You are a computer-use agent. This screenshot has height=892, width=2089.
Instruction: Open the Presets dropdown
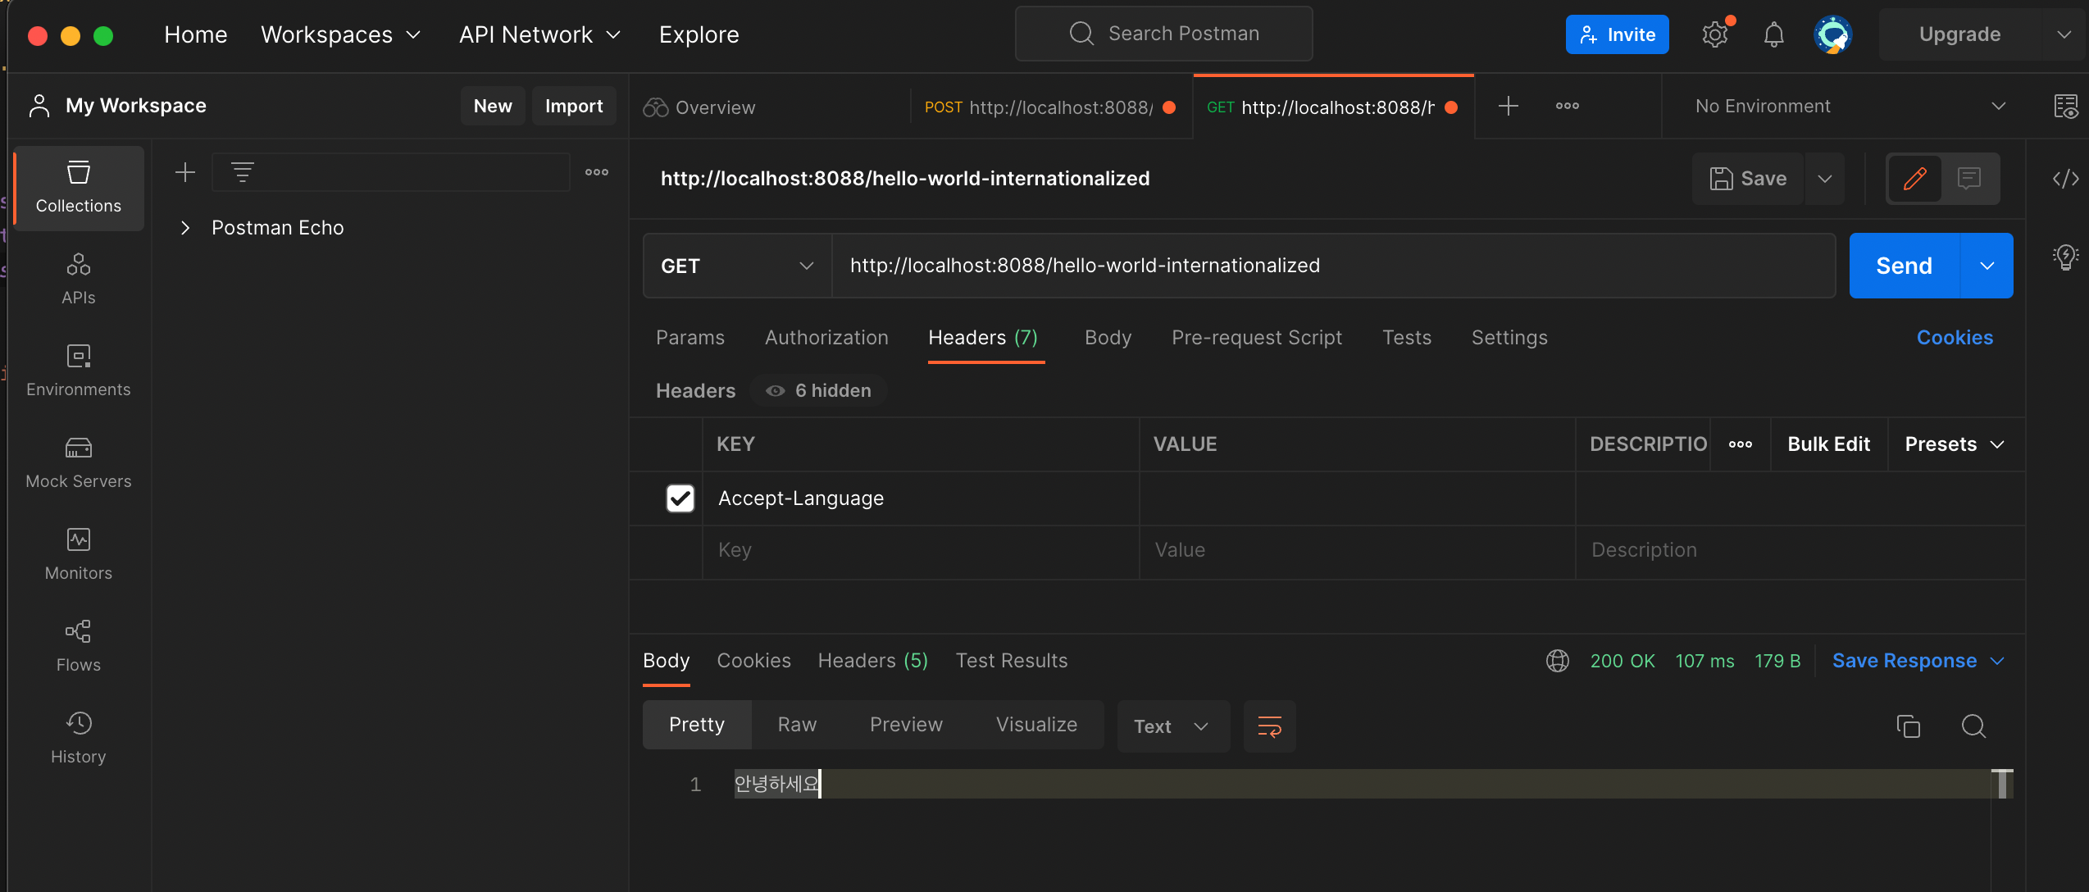pyautogui.click(x=1955, y=444)
